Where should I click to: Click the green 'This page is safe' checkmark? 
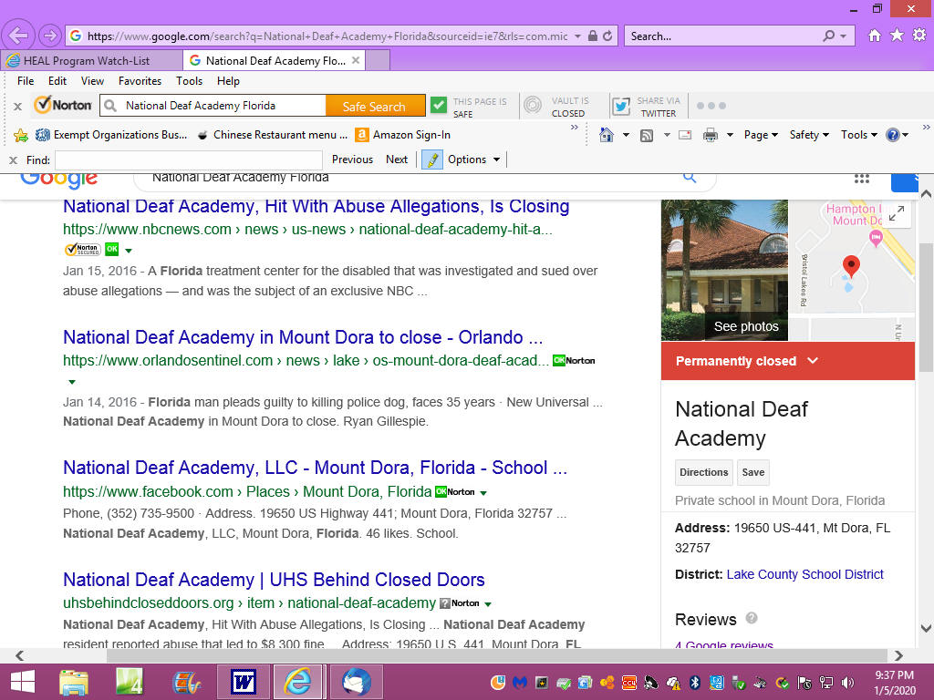point(439,106)
